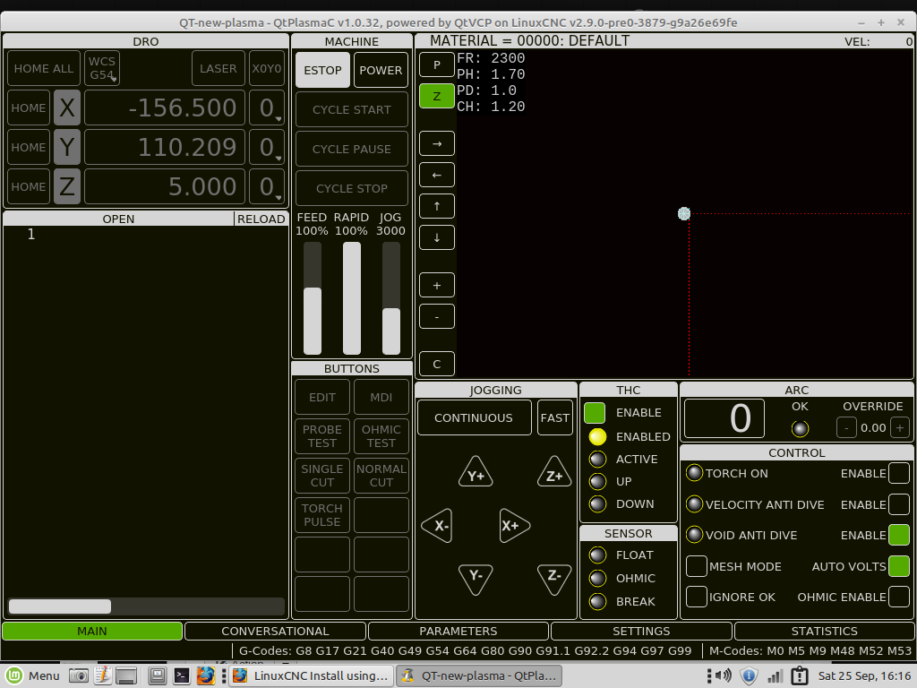Disable Void Anti Dive Enable checkbox
917x688 pixels.
click(899, 535)
